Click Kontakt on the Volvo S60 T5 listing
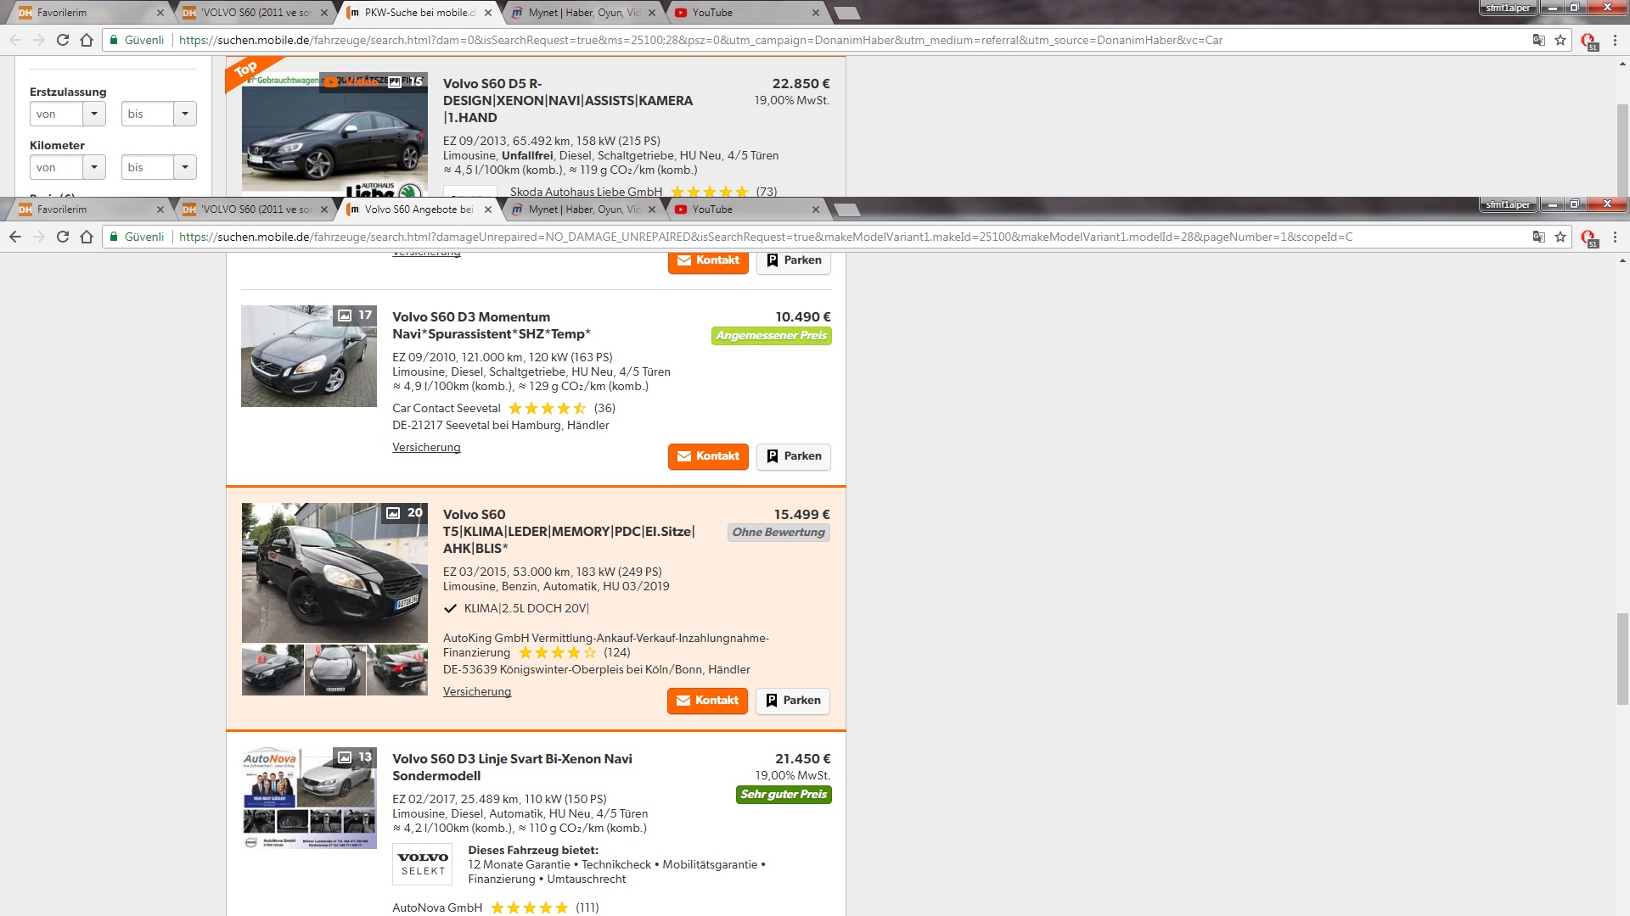Screen dimensions: 1630x916 (707, 701)
